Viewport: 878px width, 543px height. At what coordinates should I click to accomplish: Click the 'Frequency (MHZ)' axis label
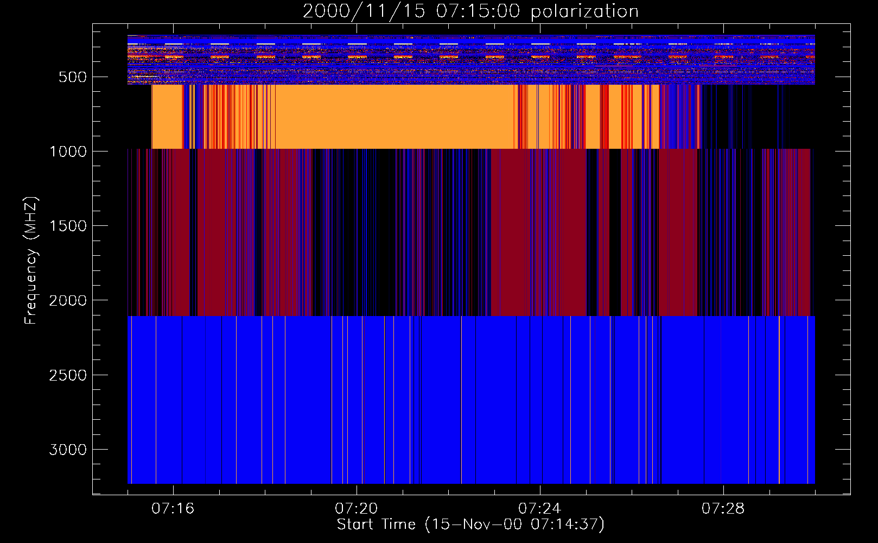click(x=31, y=260)
